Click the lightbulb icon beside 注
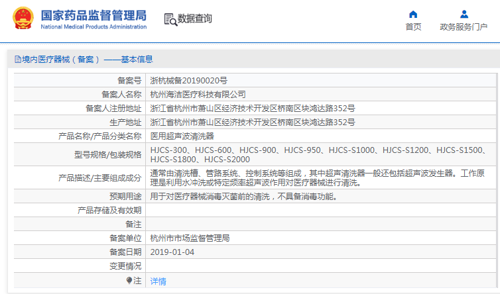500x294 pixels. [x=130, y=281]
